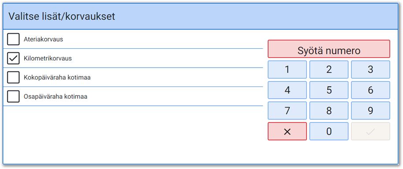Click the Syötä numero input field
The width and height of the screenshot is (403, 169).
[329, 49]
